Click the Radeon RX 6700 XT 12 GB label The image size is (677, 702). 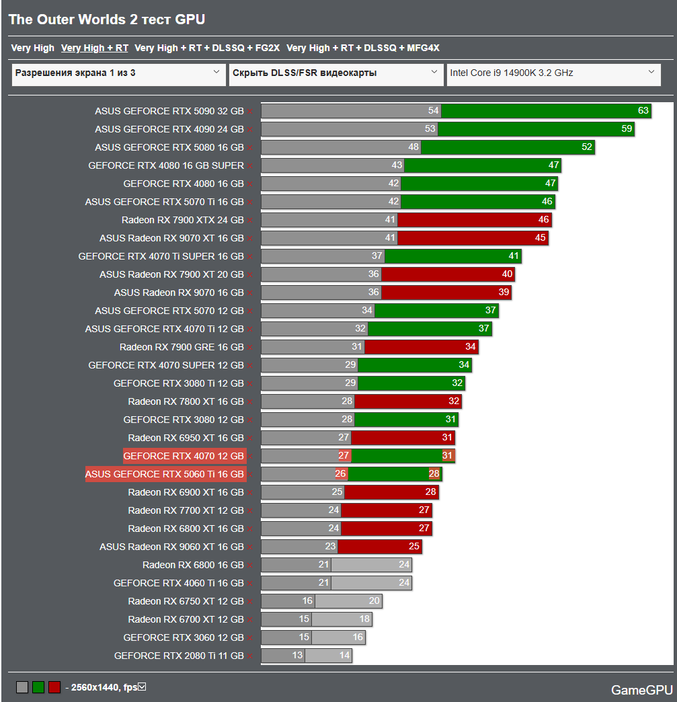pyautogui.click(x=186, y=619)
